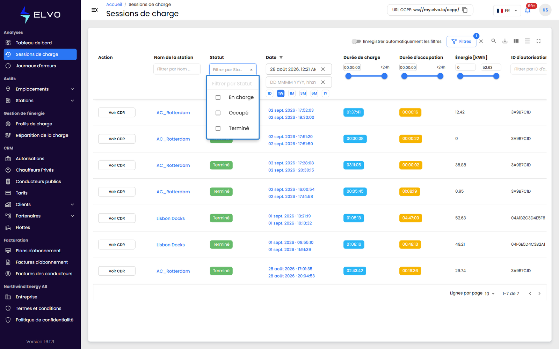Go to the next page of results

[539, 294]
